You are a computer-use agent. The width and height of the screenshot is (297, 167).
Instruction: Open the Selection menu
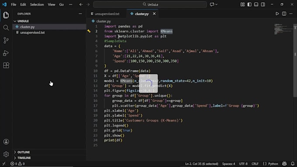pos(37,4)
